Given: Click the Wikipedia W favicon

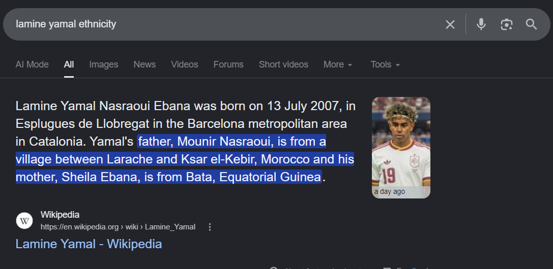Looking at the screenshot, I should pyautogui.click(x=24, y=221).
